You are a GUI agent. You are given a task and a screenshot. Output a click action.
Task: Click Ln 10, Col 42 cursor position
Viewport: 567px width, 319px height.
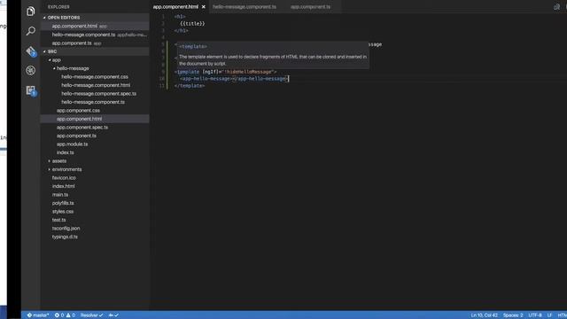pos(485,315)
